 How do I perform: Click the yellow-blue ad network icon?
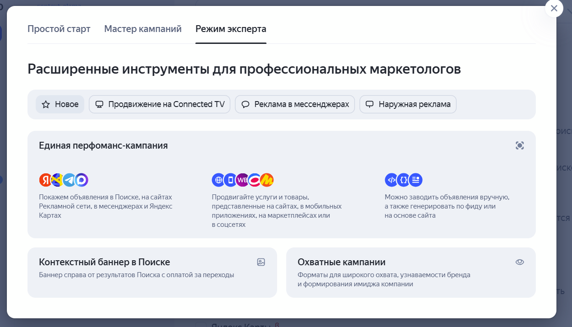pyautogui.click(x=57, y=180)
